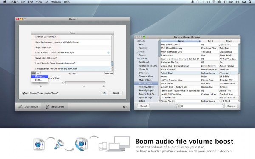Viewport: 255px width, 159px height.
Task: Select iTunes... from the add popup menu
Action: (x=40, y=77)
